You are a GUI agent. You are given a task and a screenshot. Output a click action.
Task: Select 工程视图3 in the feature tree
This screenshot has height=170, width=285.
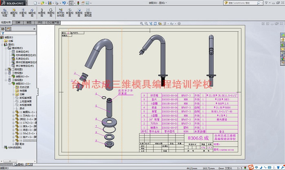[18, 80]
